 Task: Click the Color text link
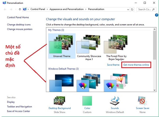coord(87,108)
